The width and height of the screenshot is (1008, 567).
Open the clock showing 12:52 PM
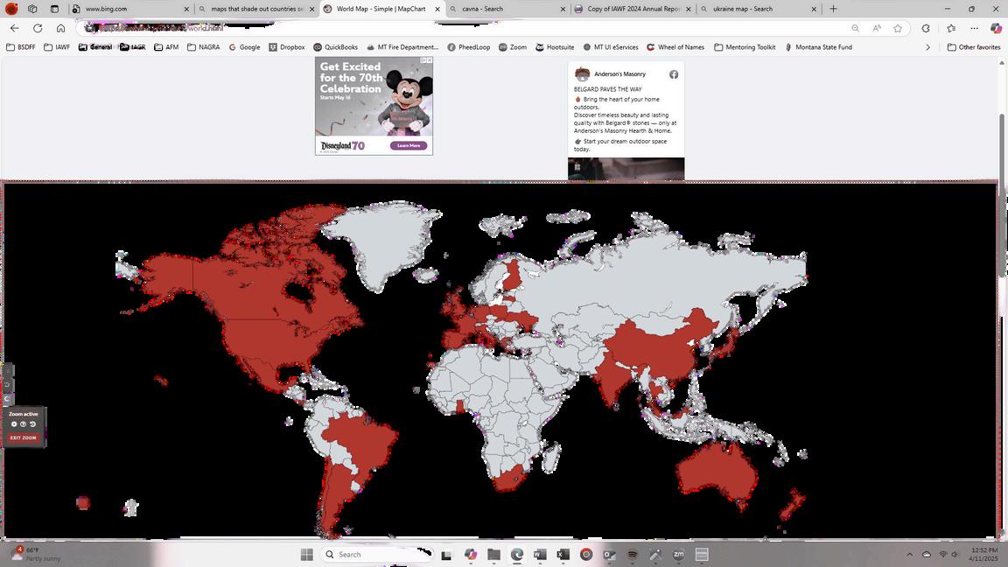pyautogui.click(x=984, y=554)
